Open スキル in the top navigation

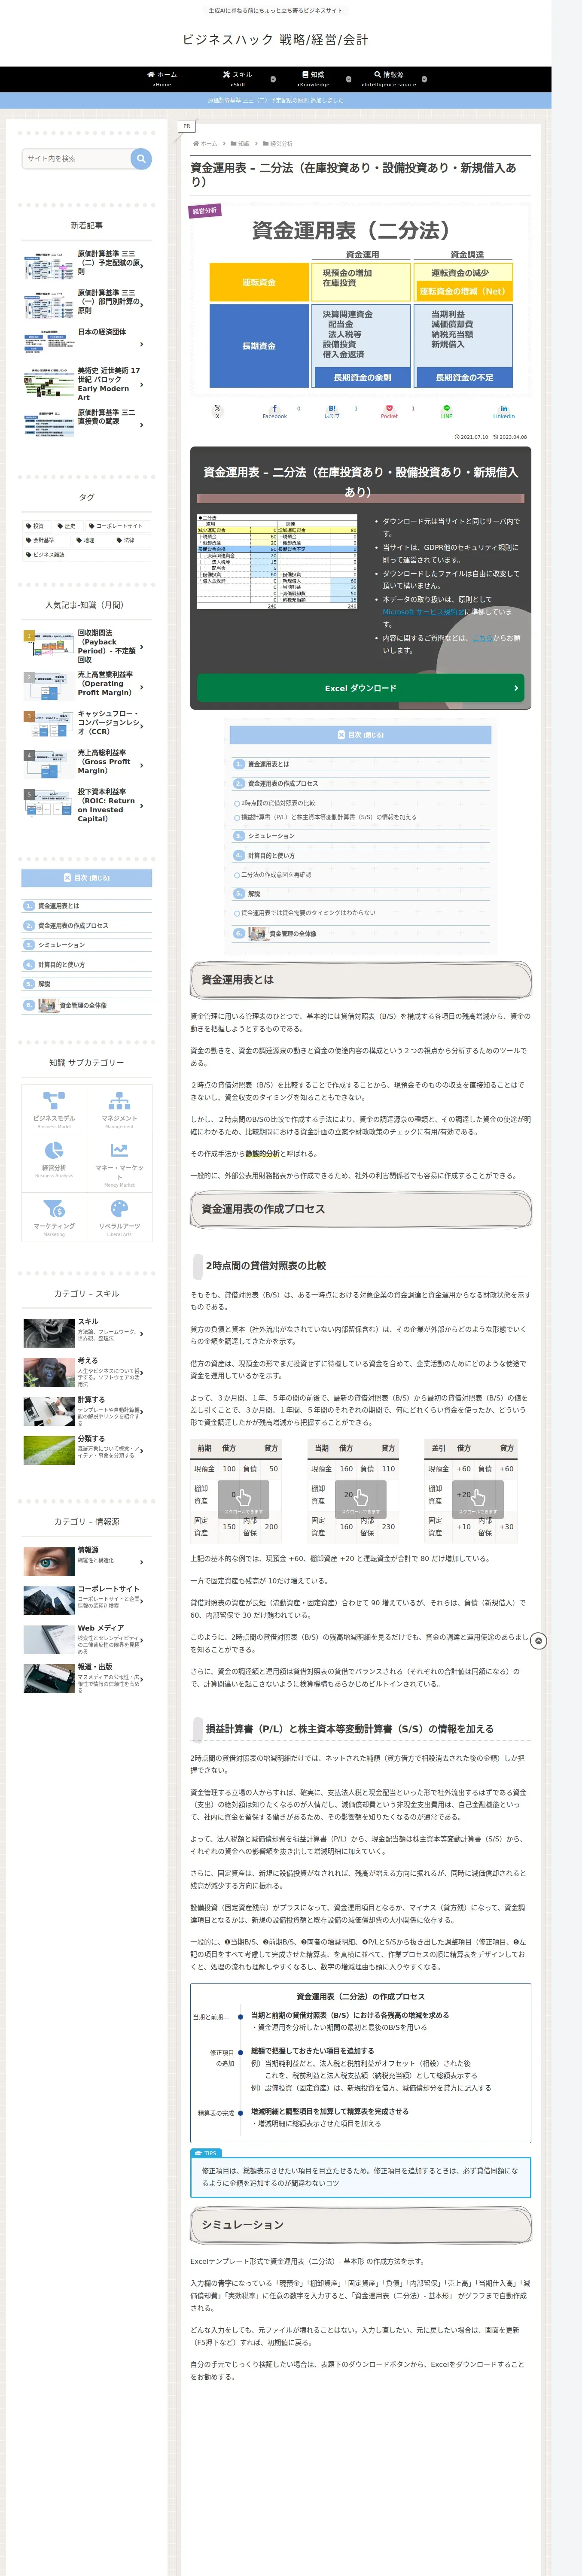coord(237,79)
